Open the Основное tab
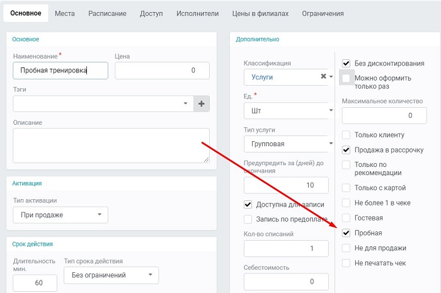 [26, 13]
